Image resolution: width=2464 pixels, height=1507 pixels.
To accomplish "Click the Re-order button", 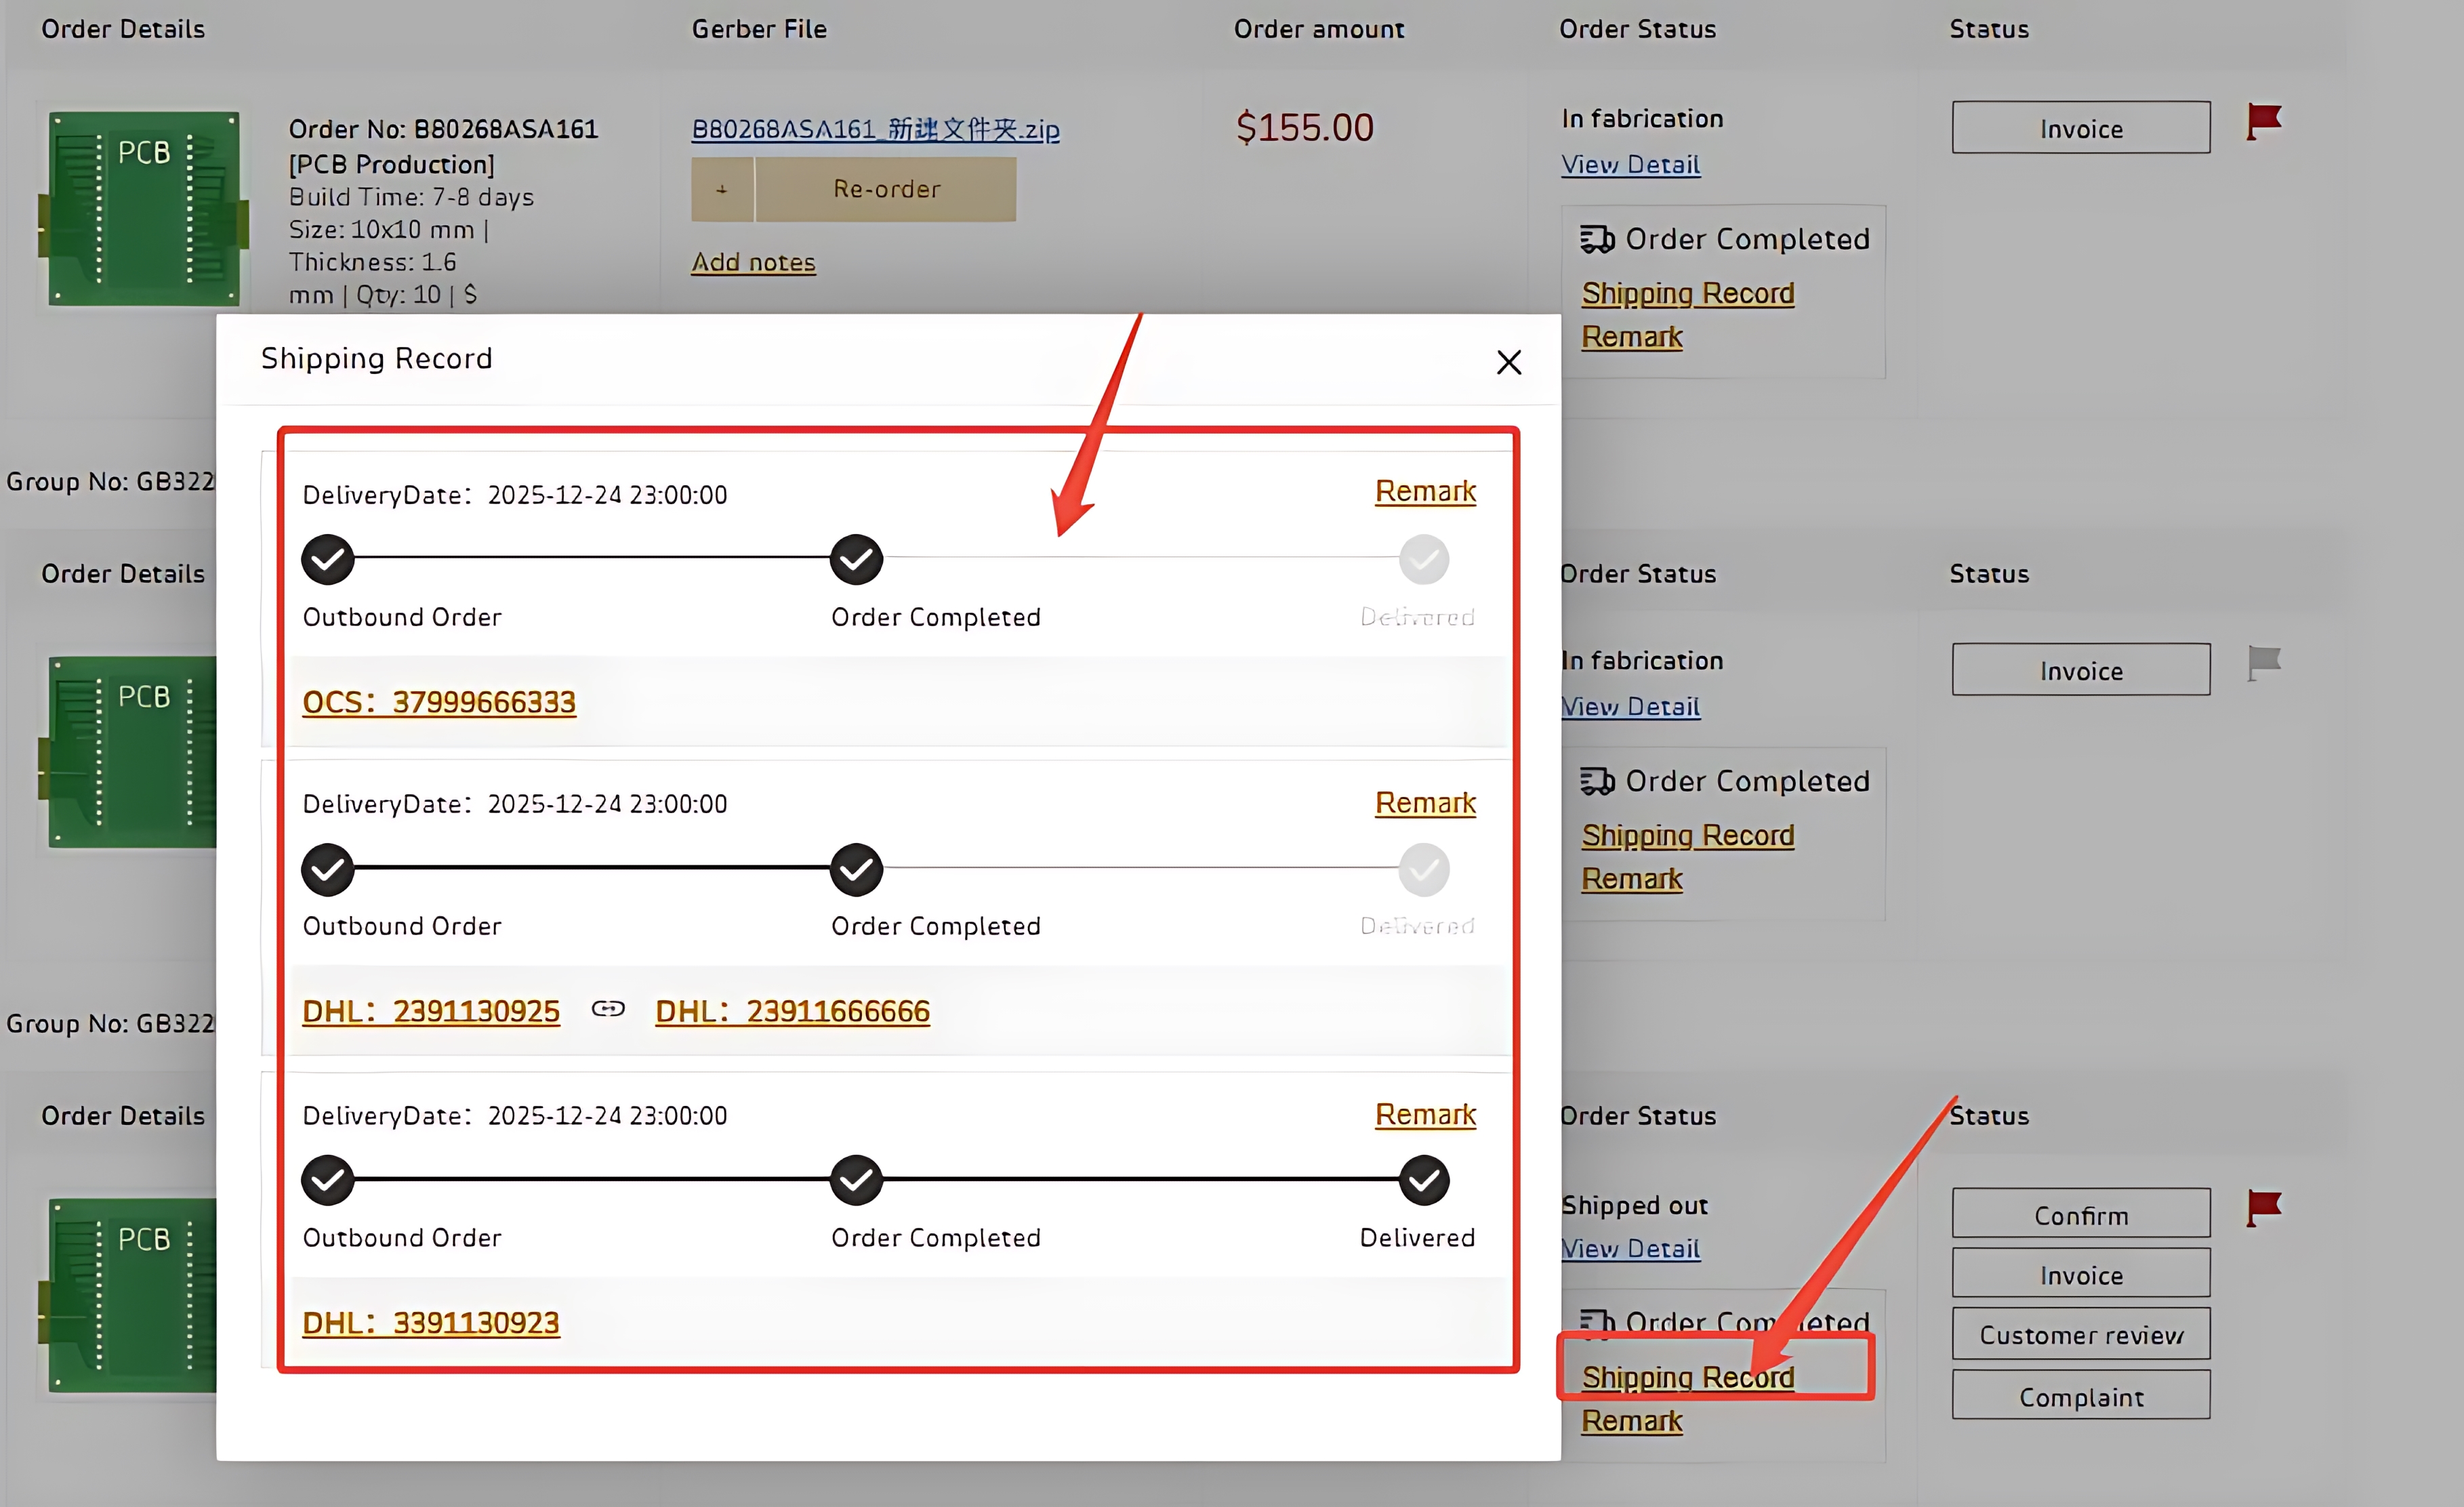I will [886, 189].
